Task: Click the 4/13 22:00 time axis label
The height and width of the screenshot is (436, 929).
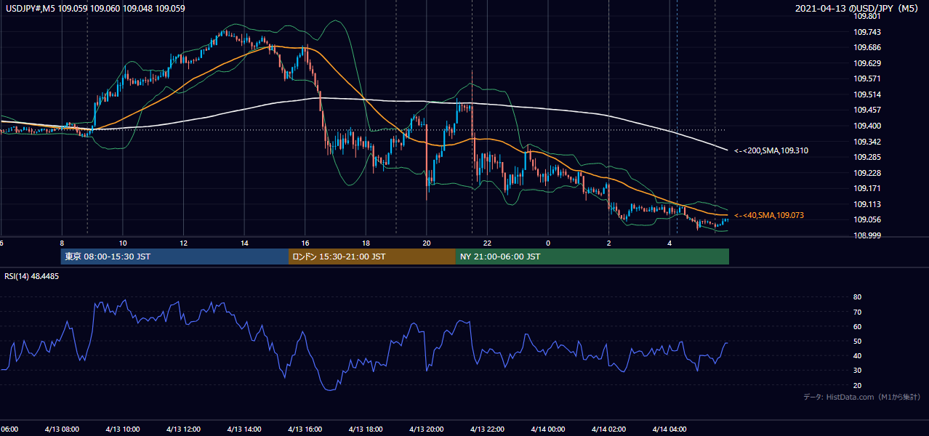Action: coord(487,429)
